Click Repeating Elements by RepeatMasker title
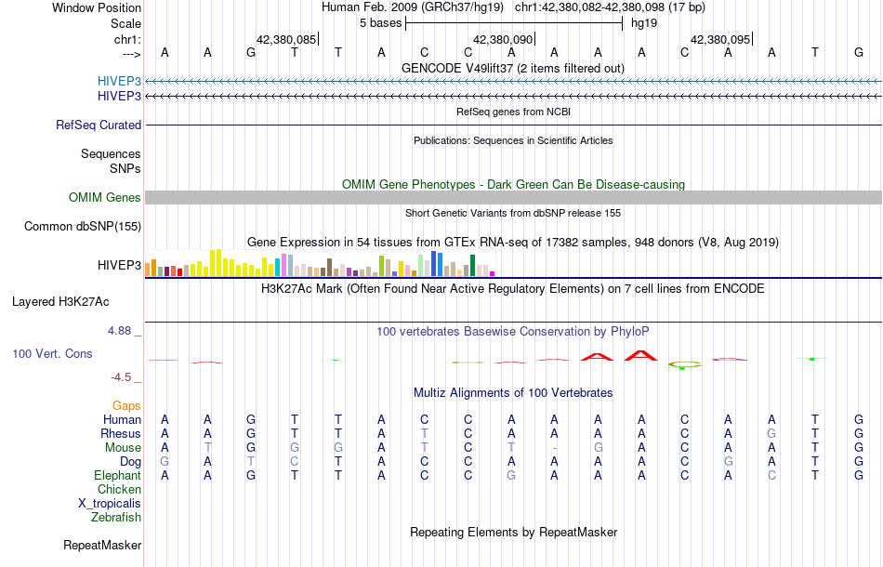The height and width of the screenshot is (567, 883). 513,532
